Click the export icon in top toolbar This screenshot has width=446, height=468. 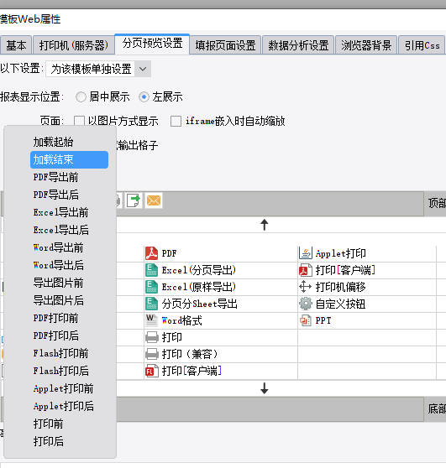pyautogui.click(x=134, y=200)
